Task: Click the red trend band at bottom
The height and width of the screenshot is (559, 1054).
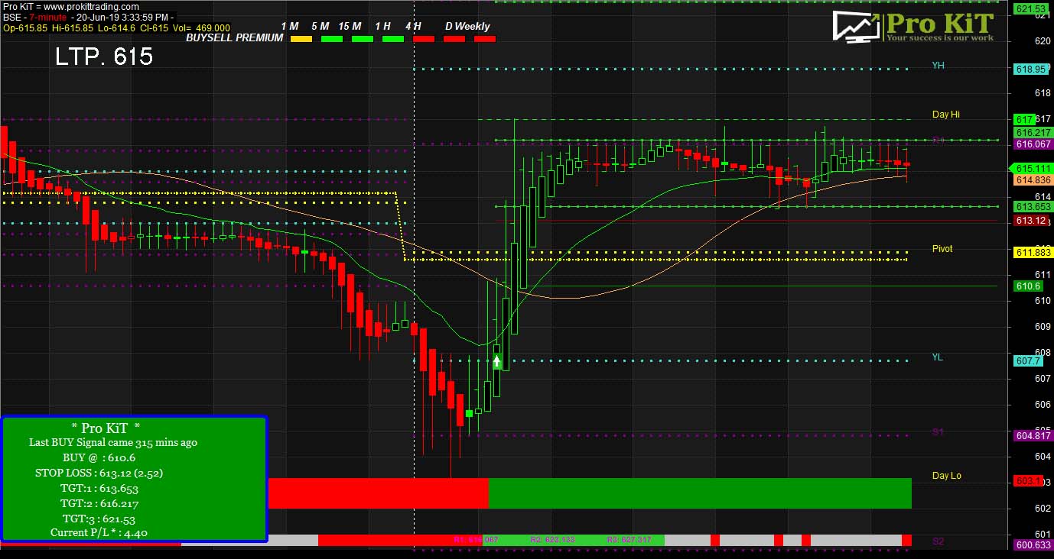Action: 378,493
